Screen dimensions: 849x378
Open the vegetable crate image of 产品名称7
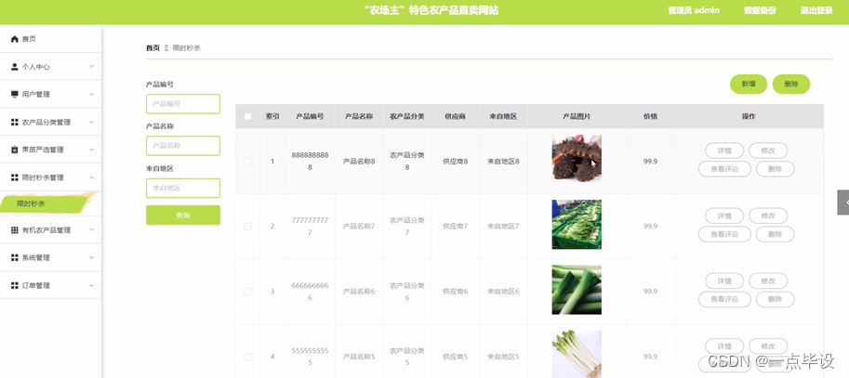click(577, 225)
